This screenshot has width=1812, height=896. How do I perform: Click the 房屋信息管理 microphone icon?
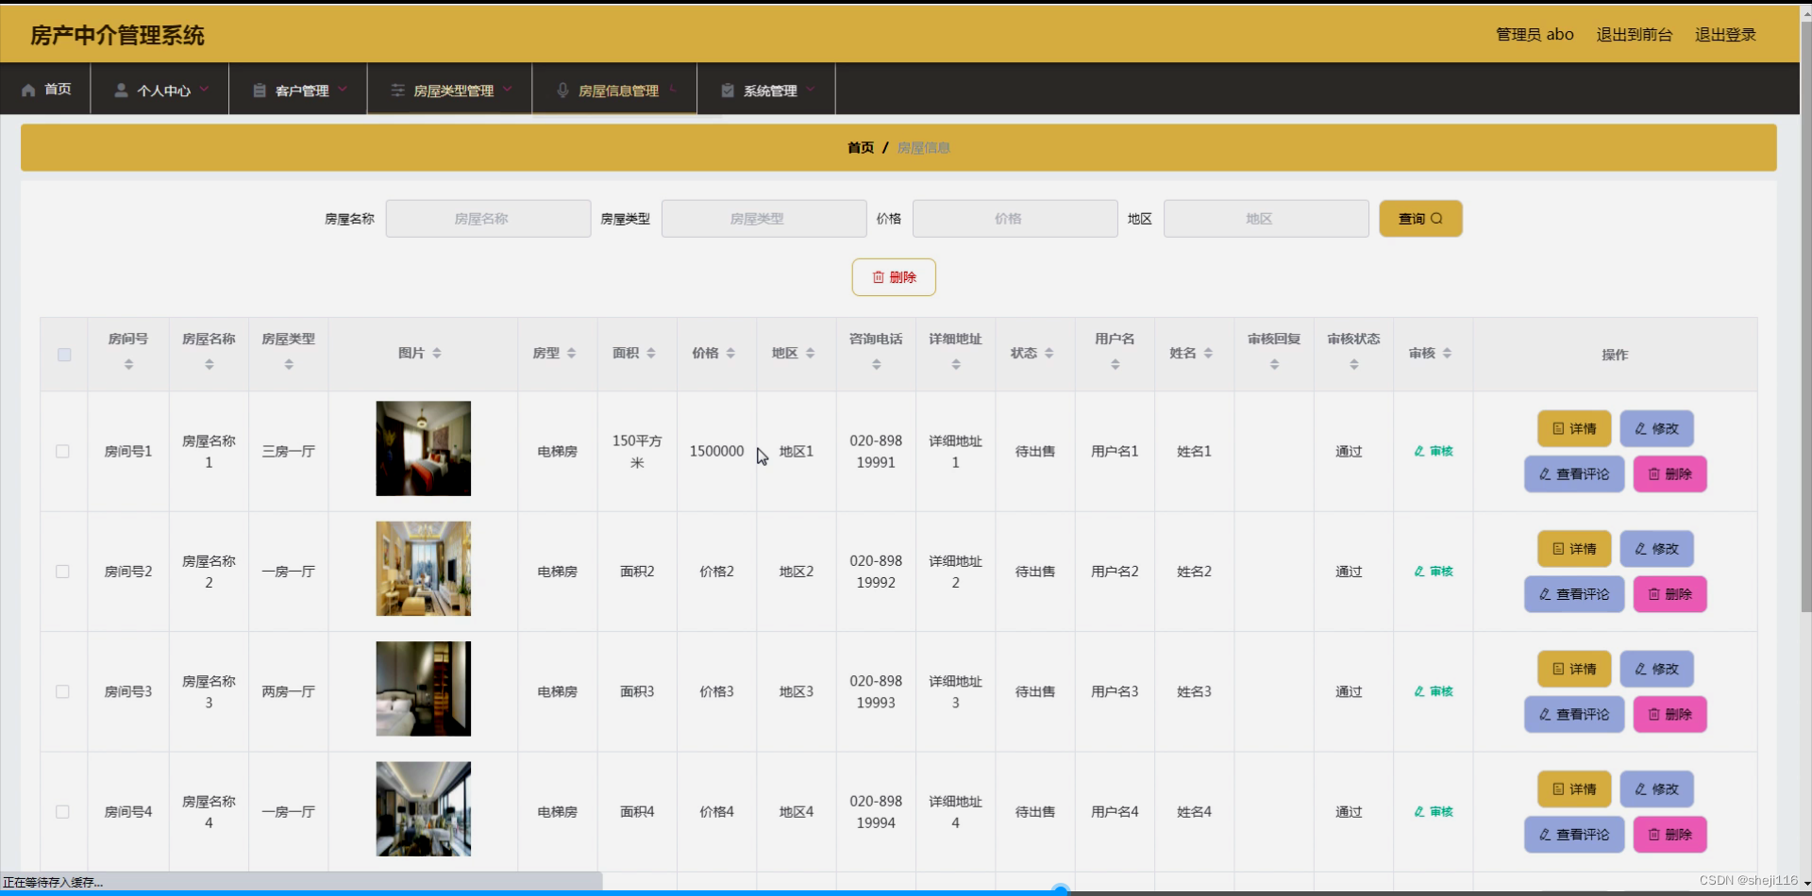pyautogui.click(x=563, y=90)
